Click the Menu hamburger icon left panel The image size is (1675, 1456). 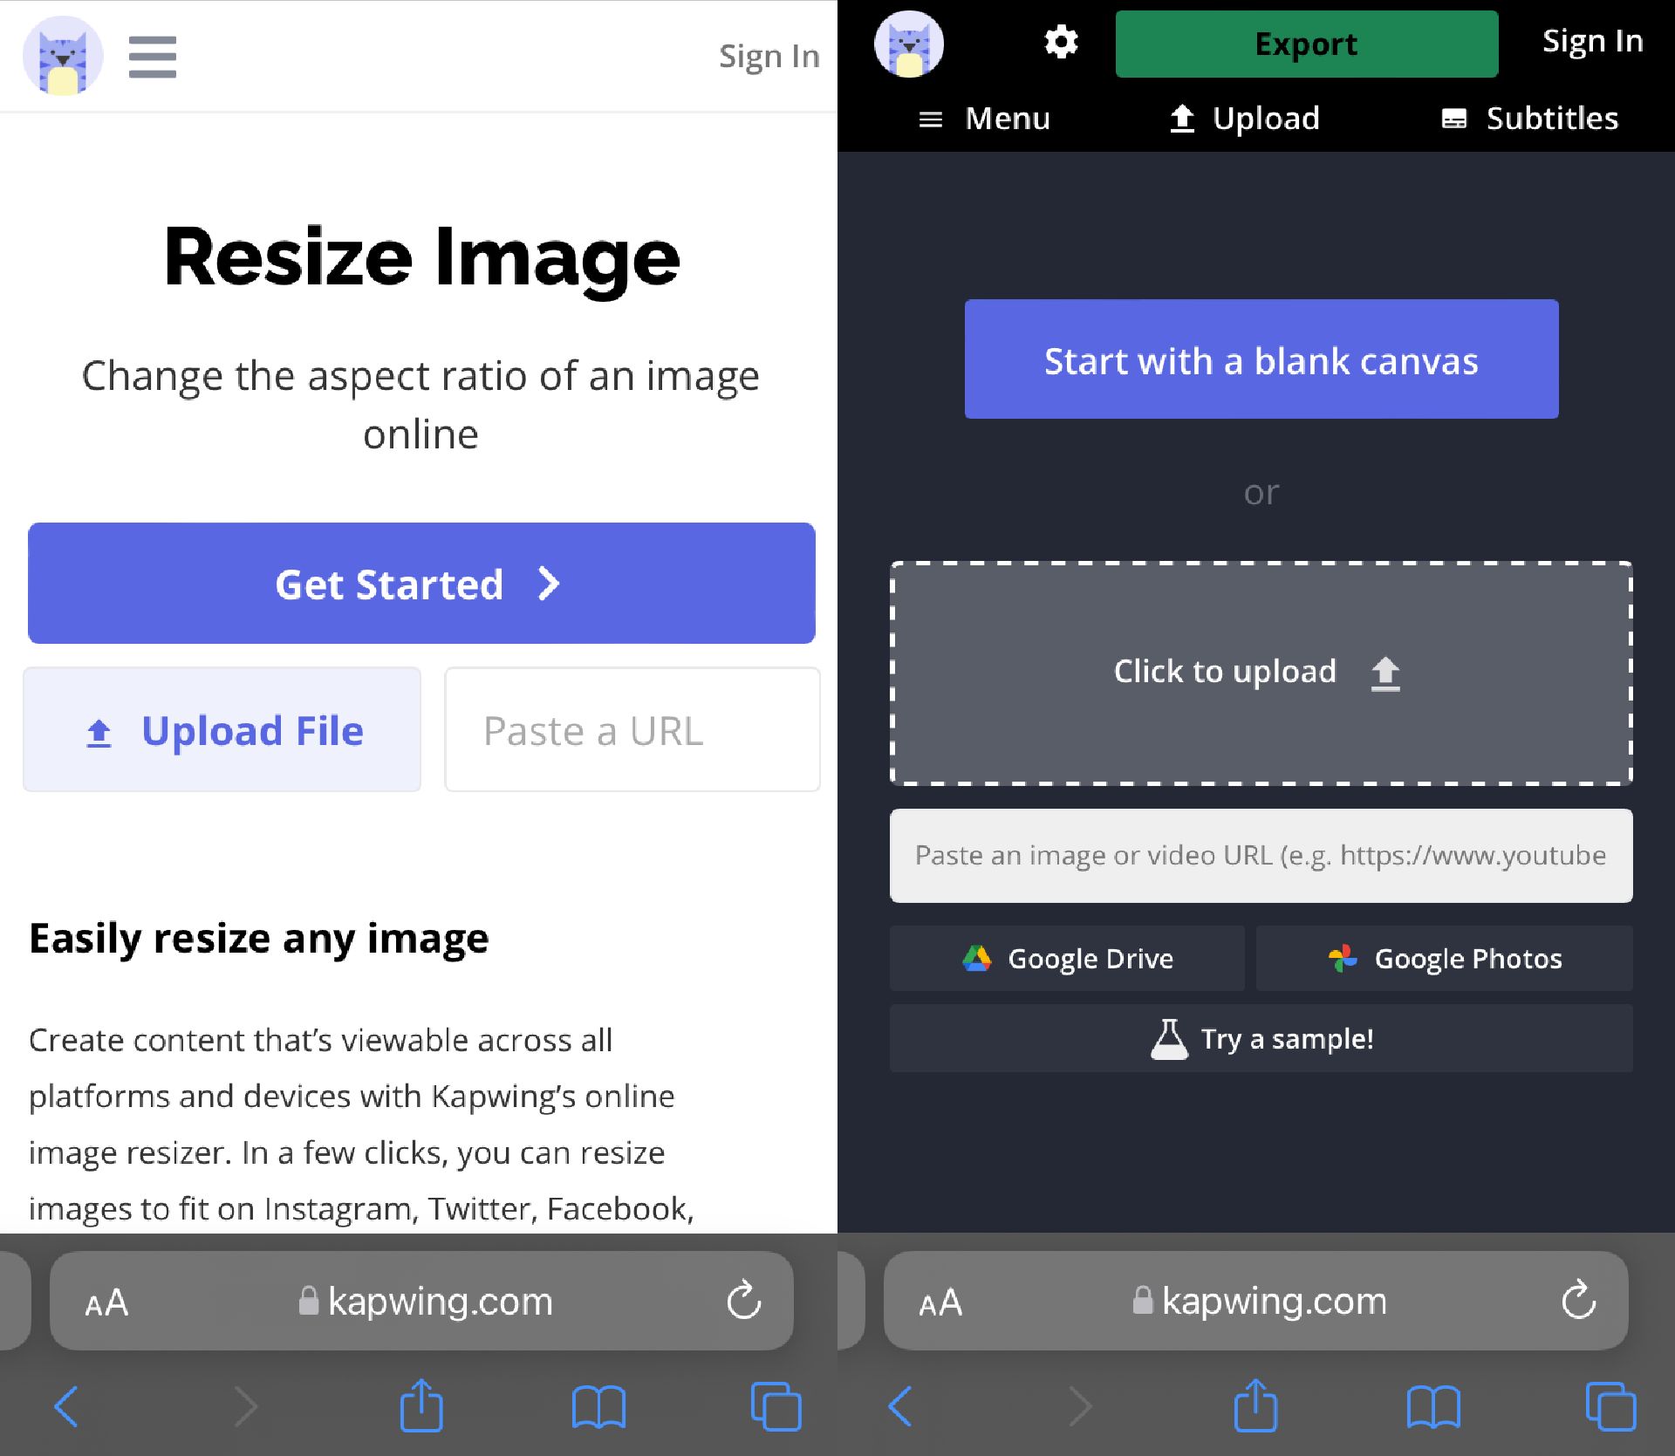point(153,57)
